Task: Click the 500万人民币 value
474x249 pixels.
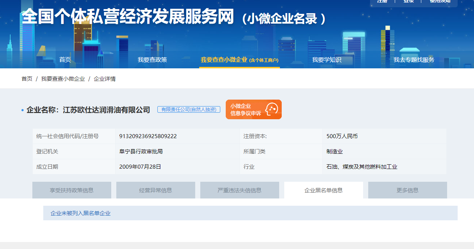Action: [x=342, y=136]
